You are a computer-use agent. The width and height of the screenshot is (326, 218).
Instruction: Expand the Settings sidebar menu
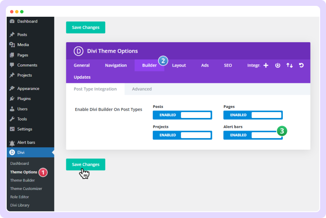coord(24,129)
